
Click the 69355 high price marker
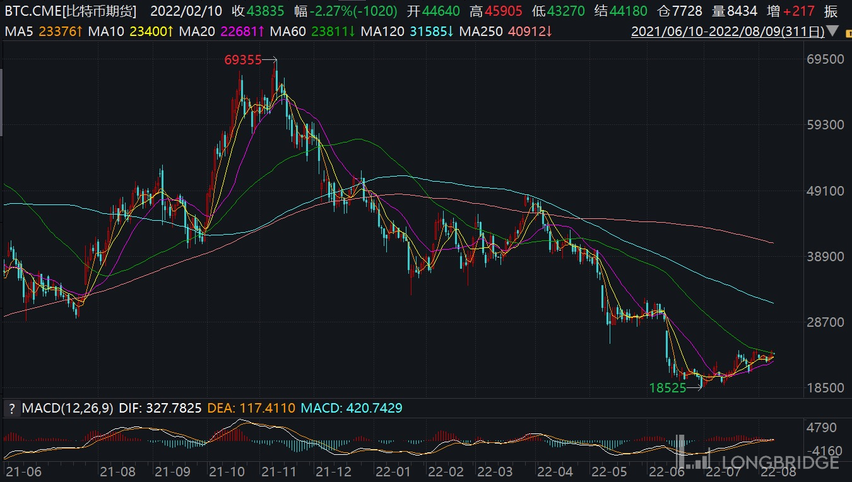click(x=242, y=60)
